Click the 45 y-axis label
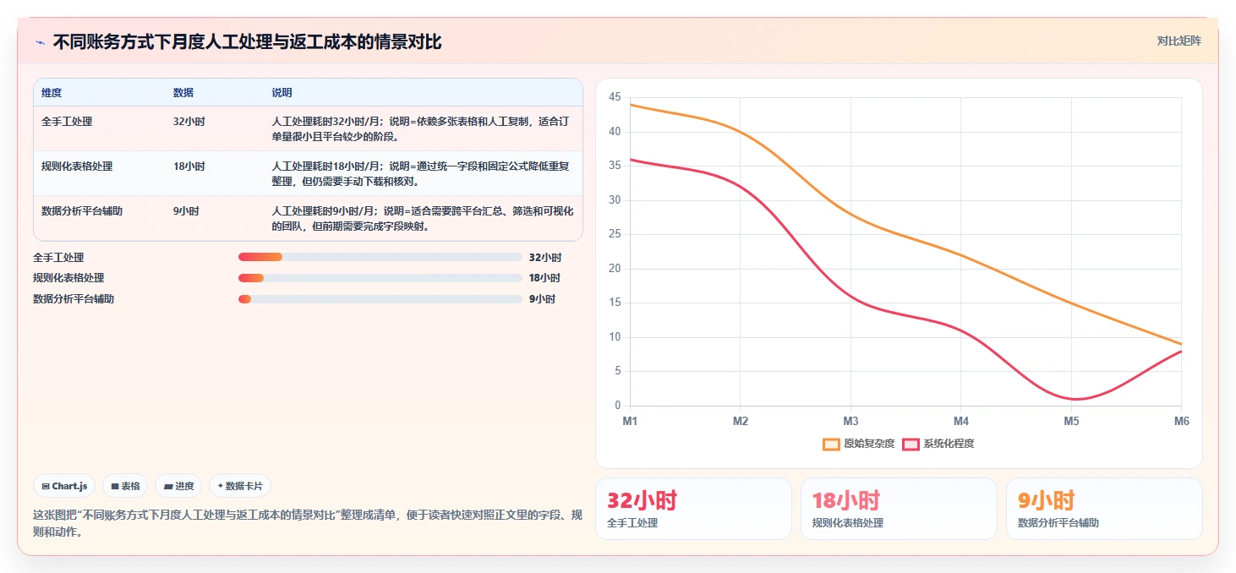1236x573 pixels. (615, 97)
